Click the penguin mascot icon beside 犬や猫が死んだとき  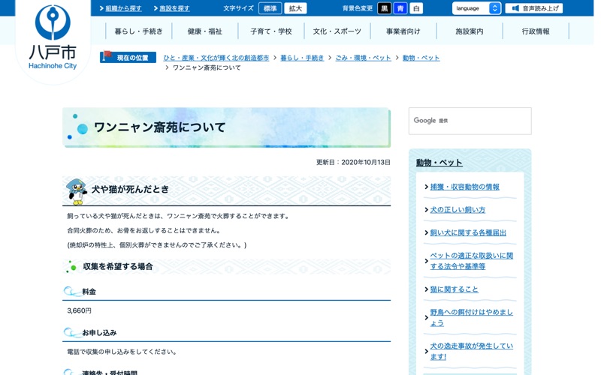click(77, 192)
